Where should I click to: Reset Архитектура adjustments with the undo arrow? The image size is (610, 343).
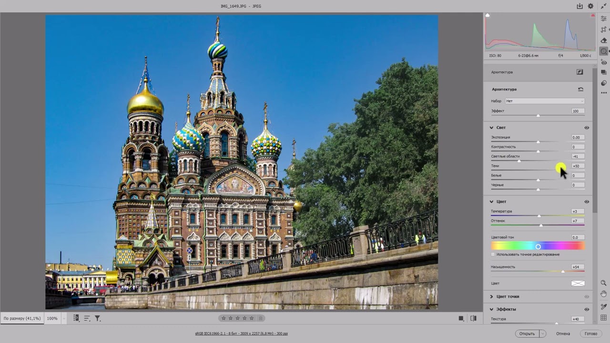tap(580, 89)
